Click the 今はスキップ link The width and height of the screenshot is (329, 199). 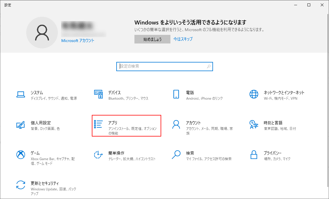pyautogui.click(x=183, y=39)
